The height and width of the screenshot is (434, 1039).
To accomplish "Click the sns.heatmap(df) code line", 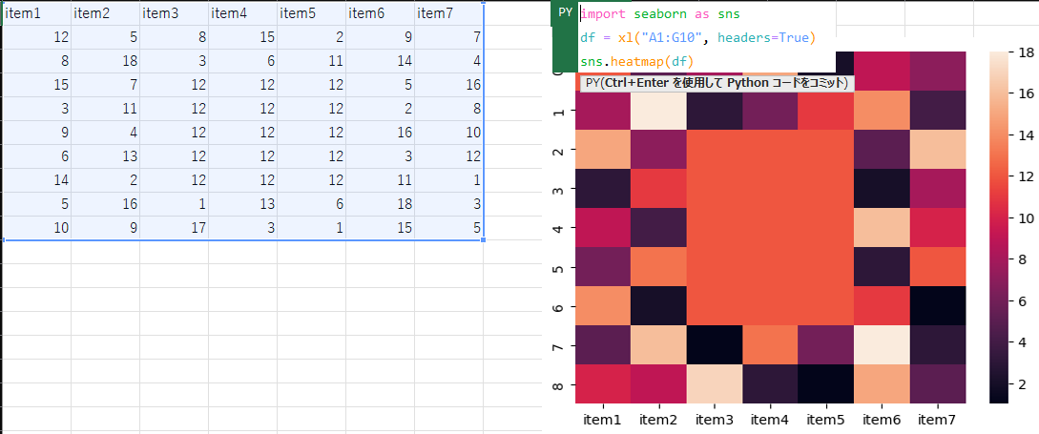I will 630,62.
